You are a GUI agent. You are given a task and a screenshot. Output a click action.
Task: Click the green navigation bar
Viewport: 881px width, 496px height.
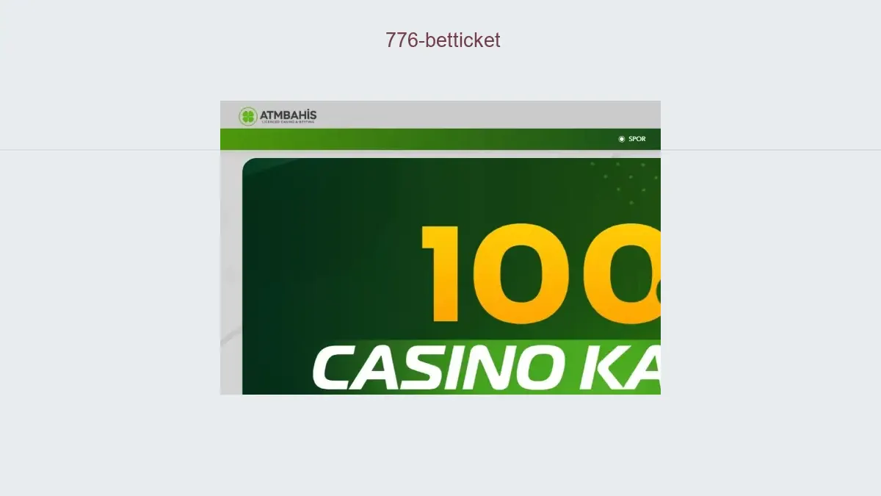(440, 139)
